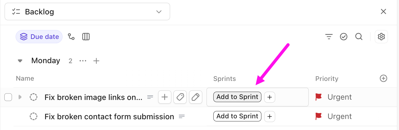Open the subtasks display icon
The height and width of the screenshot is (130, 399).
click(x=71, y=37)
